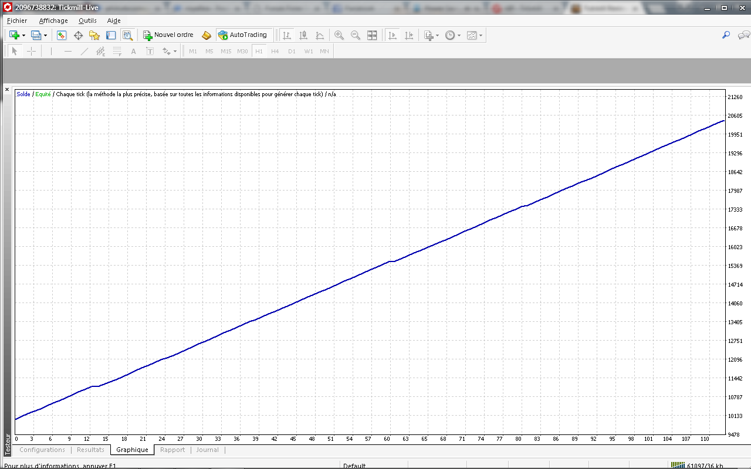
Task: Open the MetaEditor yellow book icon
Action: tap(206, 35)
